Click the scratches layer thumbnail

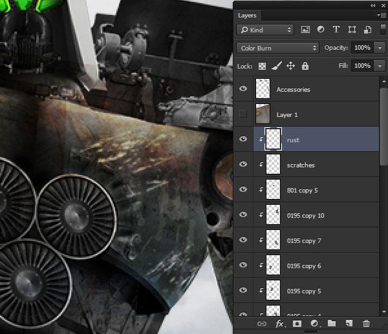[x=273, y=164]
